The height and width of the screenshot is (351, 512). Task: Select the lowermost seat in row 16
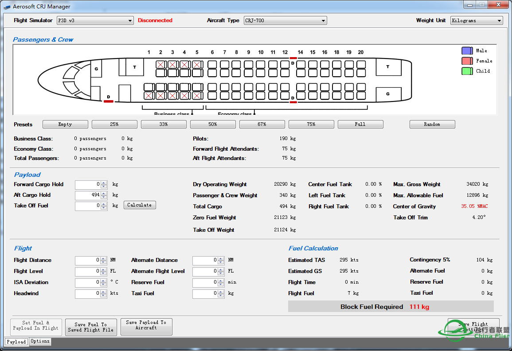click(324, 96)
